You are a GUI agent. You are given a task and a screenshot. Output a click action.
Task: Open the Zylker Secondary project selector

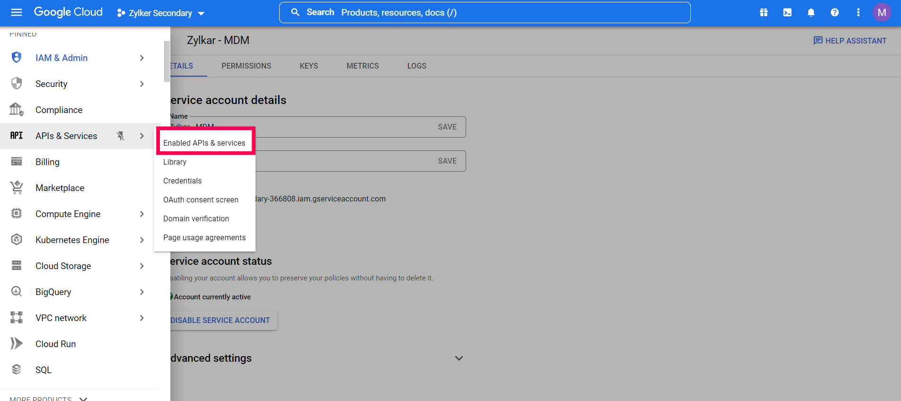pos(161,13)
